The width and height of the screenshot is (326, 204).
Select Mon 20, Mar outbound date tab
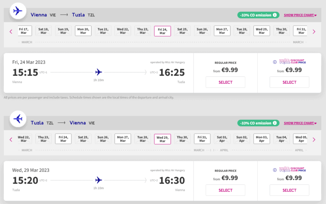tap(83, 31)
